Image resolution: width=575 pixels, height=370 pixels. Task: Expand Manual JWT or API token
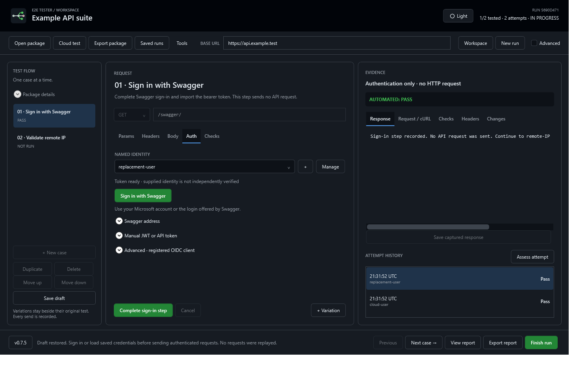[147, 236]
